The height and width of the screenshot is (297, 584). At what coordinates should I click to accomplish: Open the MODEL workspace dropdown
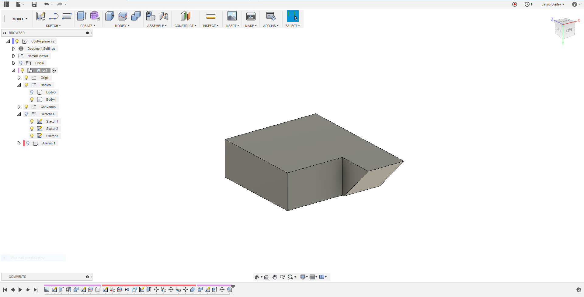tap(20, 19)
